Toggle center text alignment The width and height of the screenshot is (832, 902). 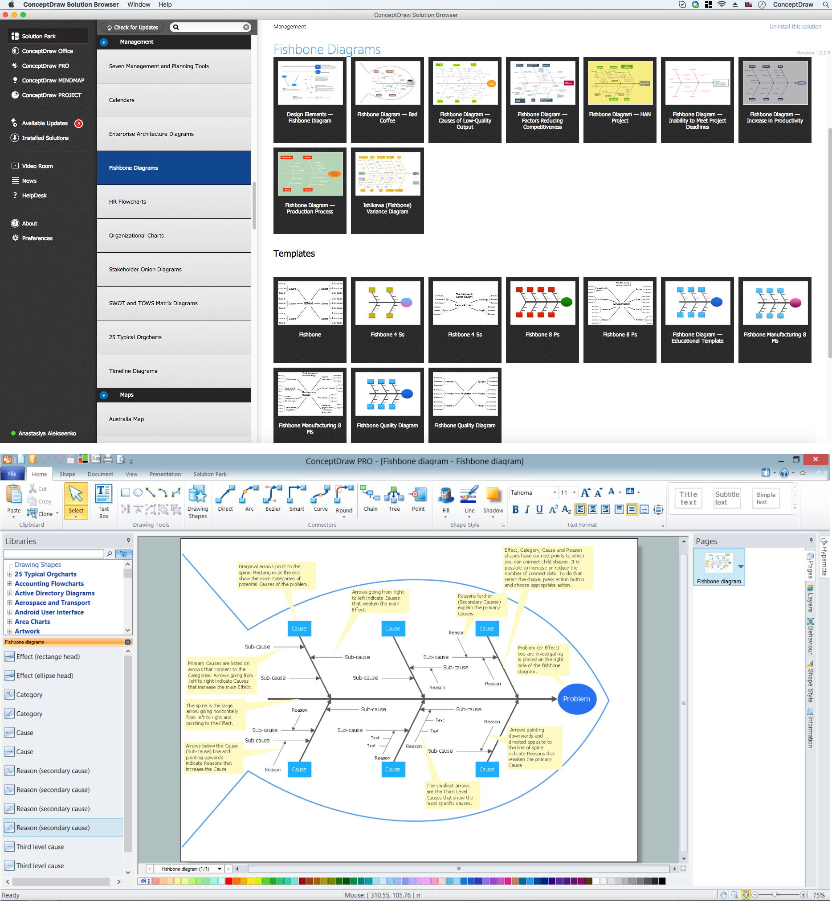(x=593, y=509)
